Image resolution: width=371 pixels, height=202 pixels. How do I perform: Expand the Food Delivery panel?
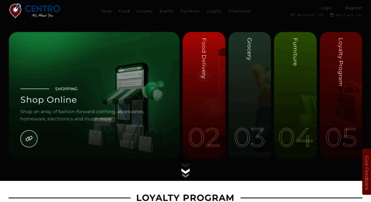tap(204, 96)
